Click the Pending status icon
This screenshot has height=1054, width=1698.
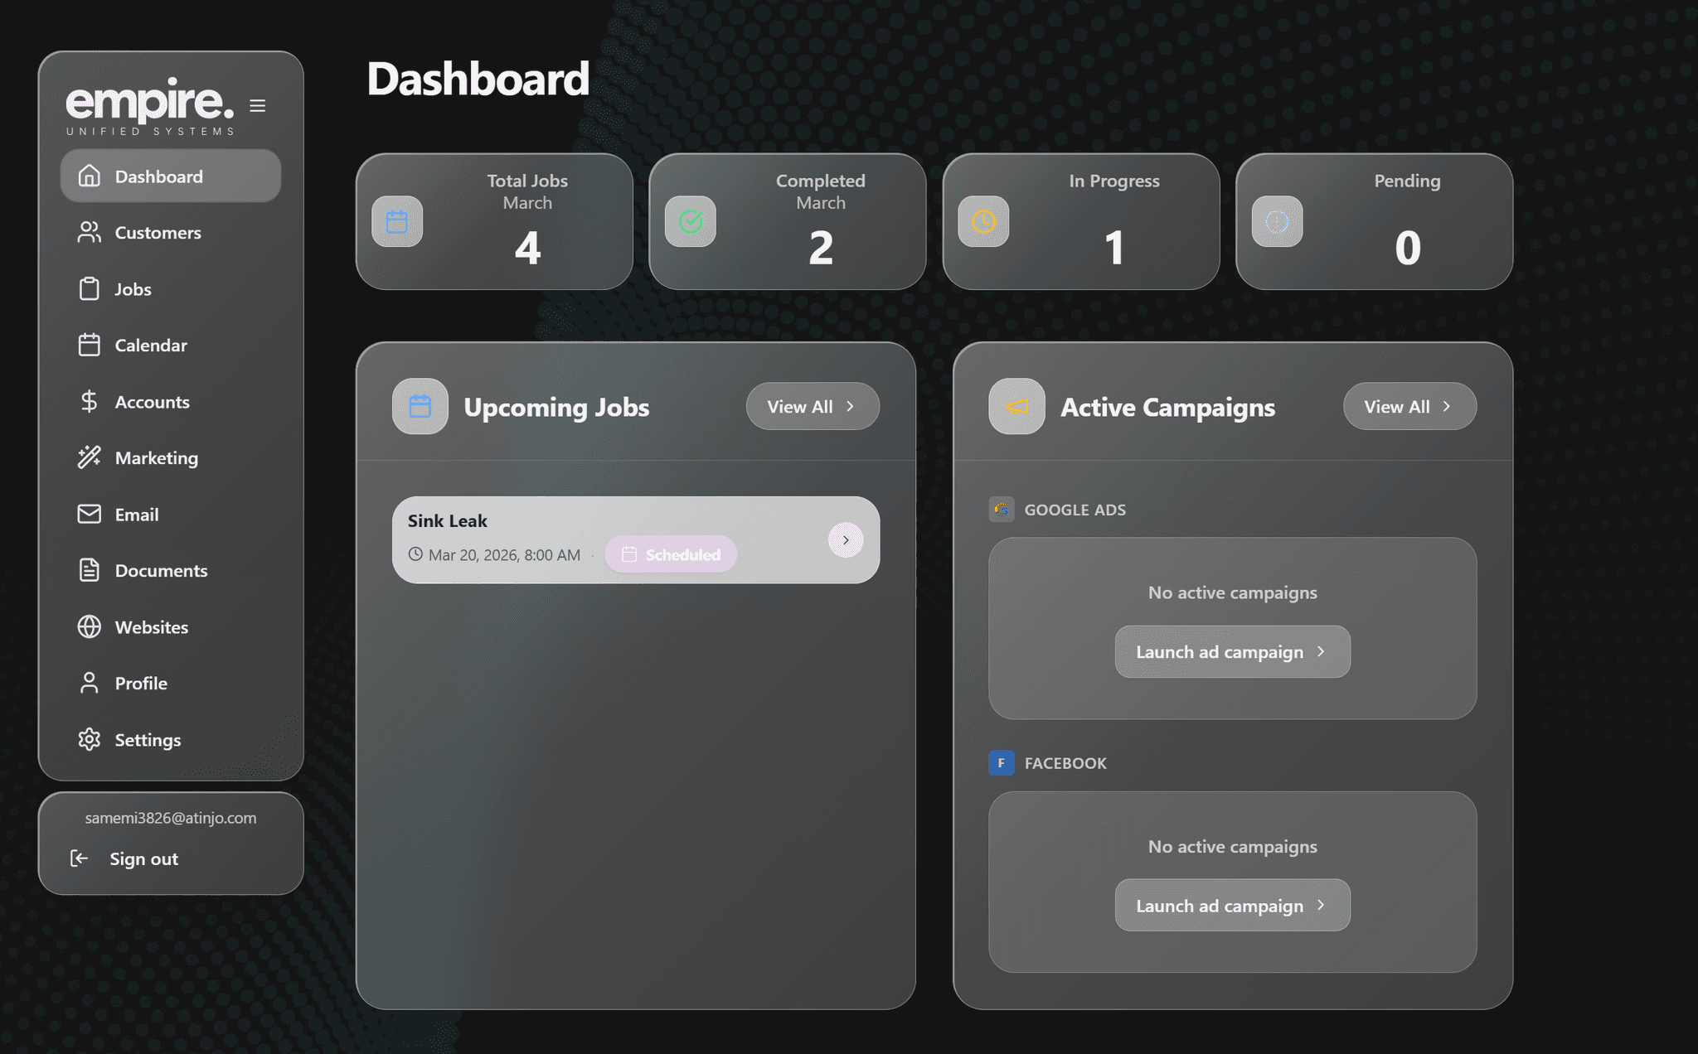pos(1277,221)
